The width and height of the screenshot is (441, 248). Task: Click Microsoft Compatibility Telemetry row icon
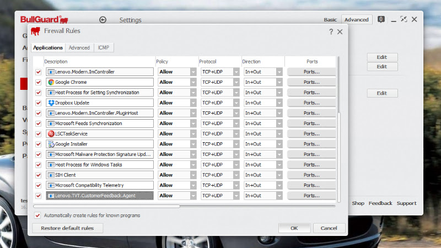[51, 185]
